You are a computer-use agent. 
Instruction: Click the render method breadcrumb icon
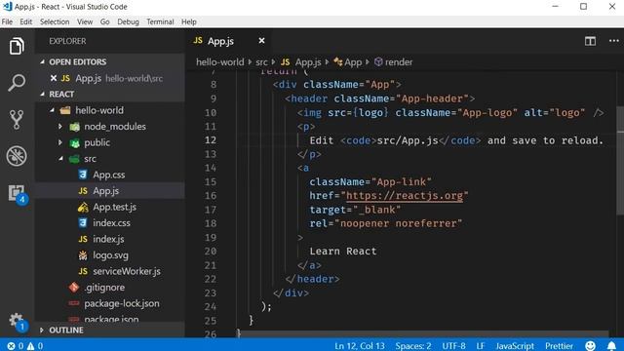pyautogui.click(x=378, y=61)
